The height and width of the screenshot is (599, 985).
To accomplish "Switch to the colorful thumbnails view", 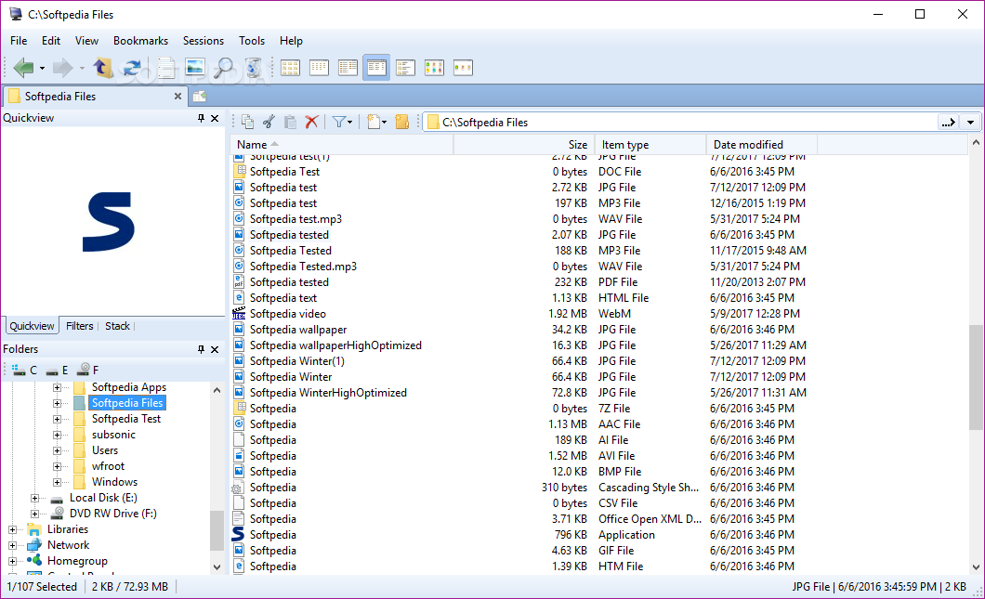I will (x=434, y=67).
